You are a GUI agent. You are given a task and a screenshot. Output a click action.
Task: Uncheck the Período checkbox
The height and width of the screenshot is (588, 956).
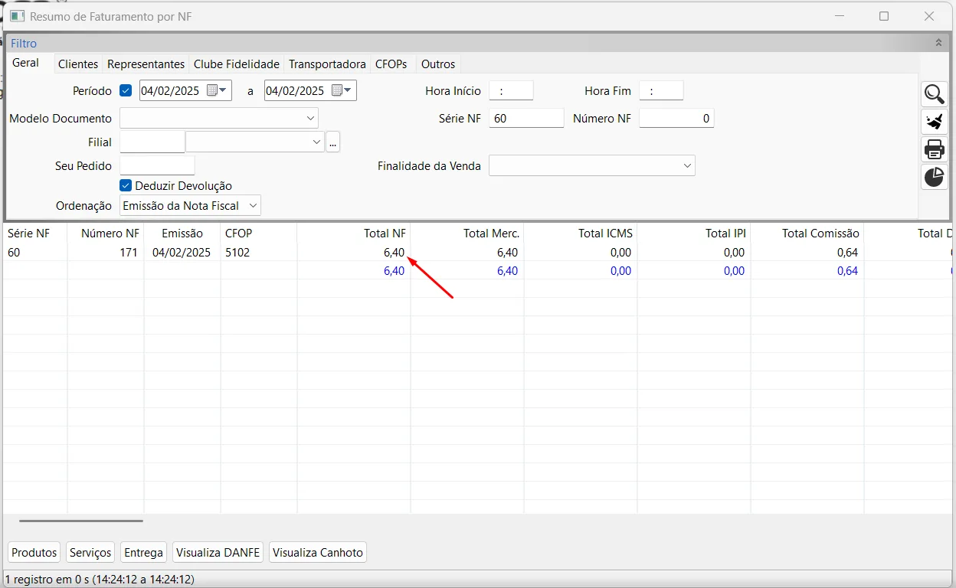(x=126, y=90)
